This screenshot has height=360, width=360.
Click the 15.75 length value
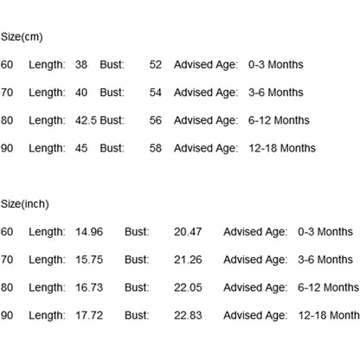click(x=89, y=260)
